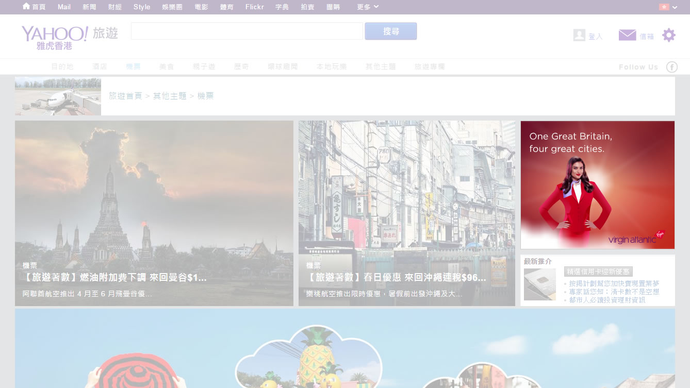
Task: Select the 本地玩樂 travel nav tab
Action: (x=332, y=67)
